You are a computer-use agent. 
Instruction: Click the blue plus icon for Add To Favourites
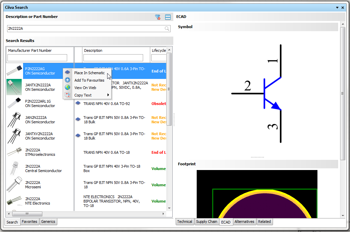[x=67, y=80]
